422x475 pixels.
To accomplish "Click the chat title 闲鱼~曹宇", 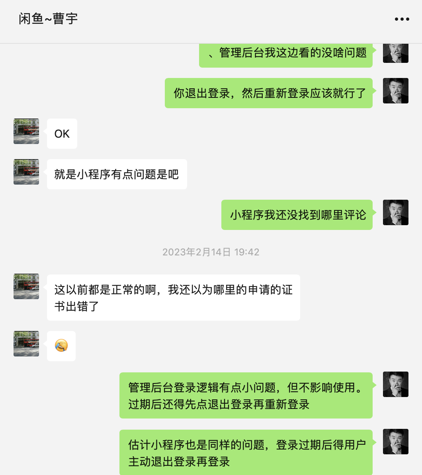I will 48,19.
